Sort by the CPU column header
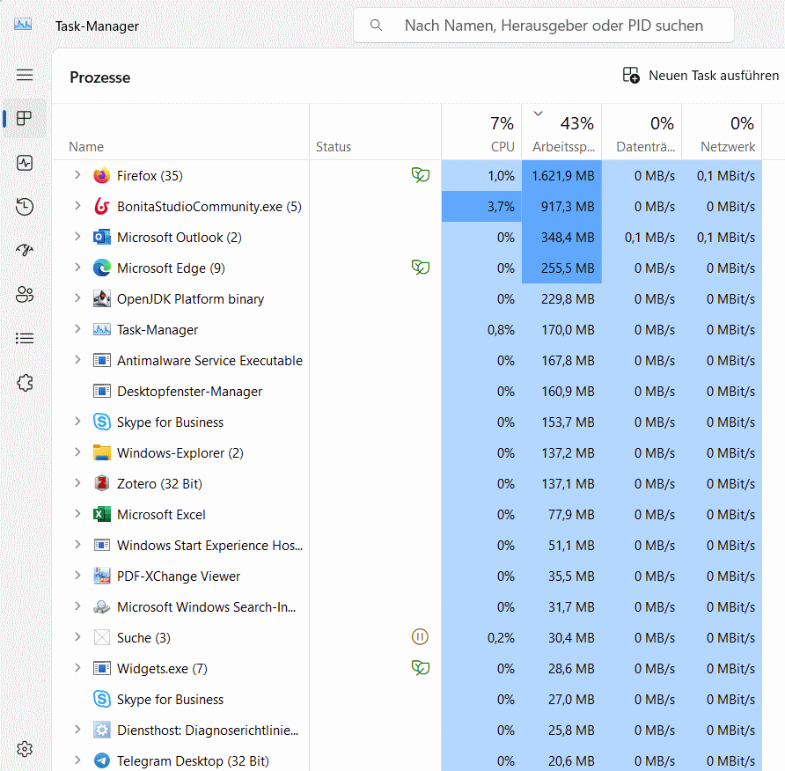 481,132
